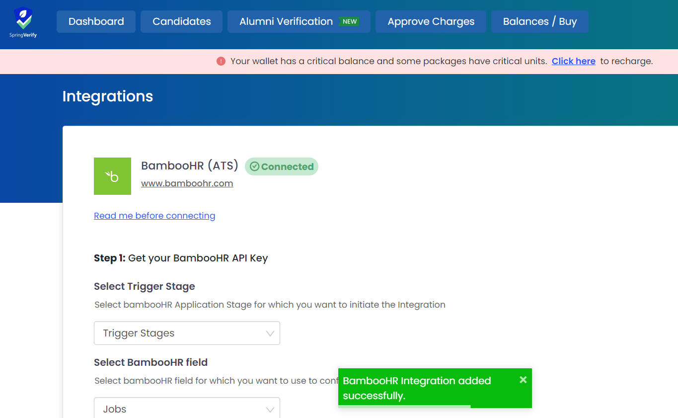The image size is (678, 418).
Task: Open www.bamboohr.com link
Action: pyautogui.click(x=187, y=183)
